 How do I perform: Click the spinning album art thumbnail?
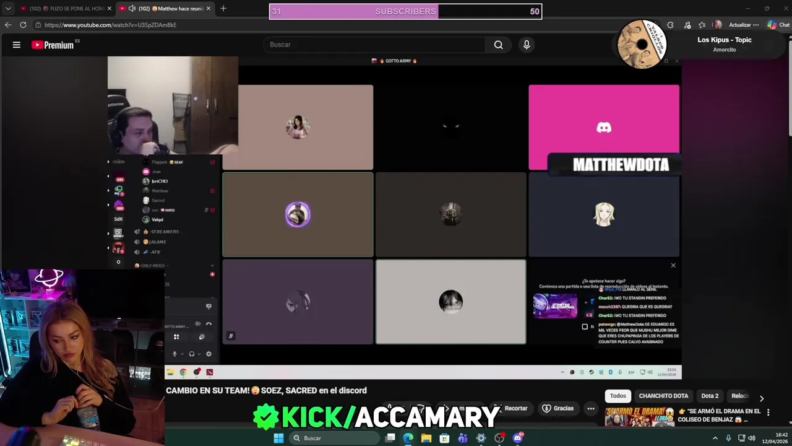(x=642, y=44)
